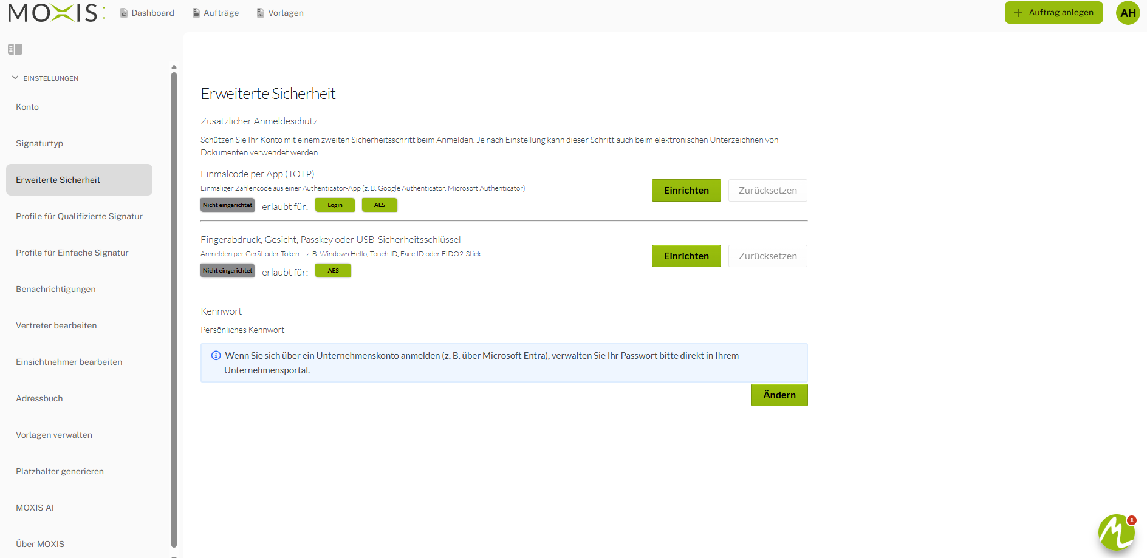Screen dimensions: 1147x558
Task: Click the sidebar scroll up arrow
Action: click(x=174, y=67)
